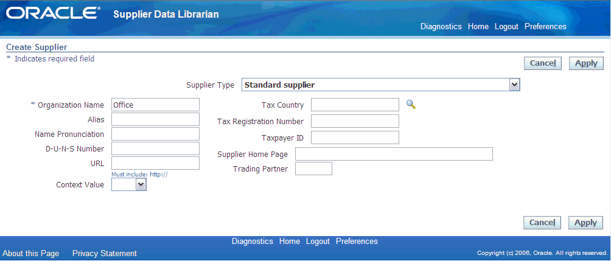Viewport: 611px width, 261px height.
Task: Select the Name Pronunciation field
Action: (x=155, y=134)
